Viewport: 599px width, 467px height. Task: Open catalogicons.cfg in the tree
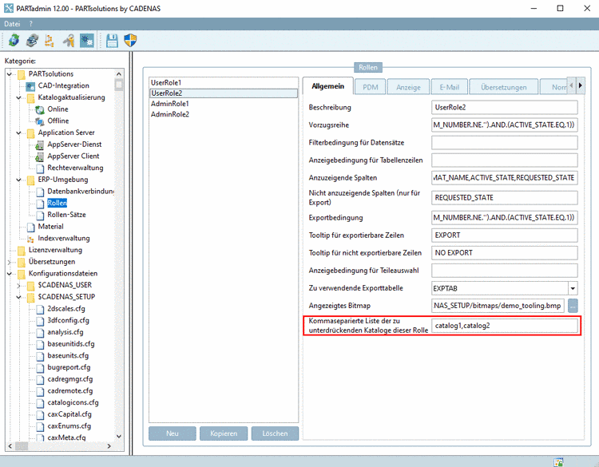point(73,402)
